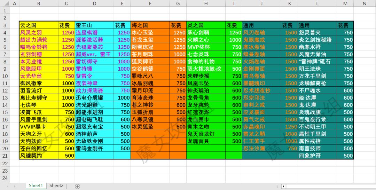Select the 战力探测器 cell
The height and width of the screenshot is (190, 376).
(94, 90)
